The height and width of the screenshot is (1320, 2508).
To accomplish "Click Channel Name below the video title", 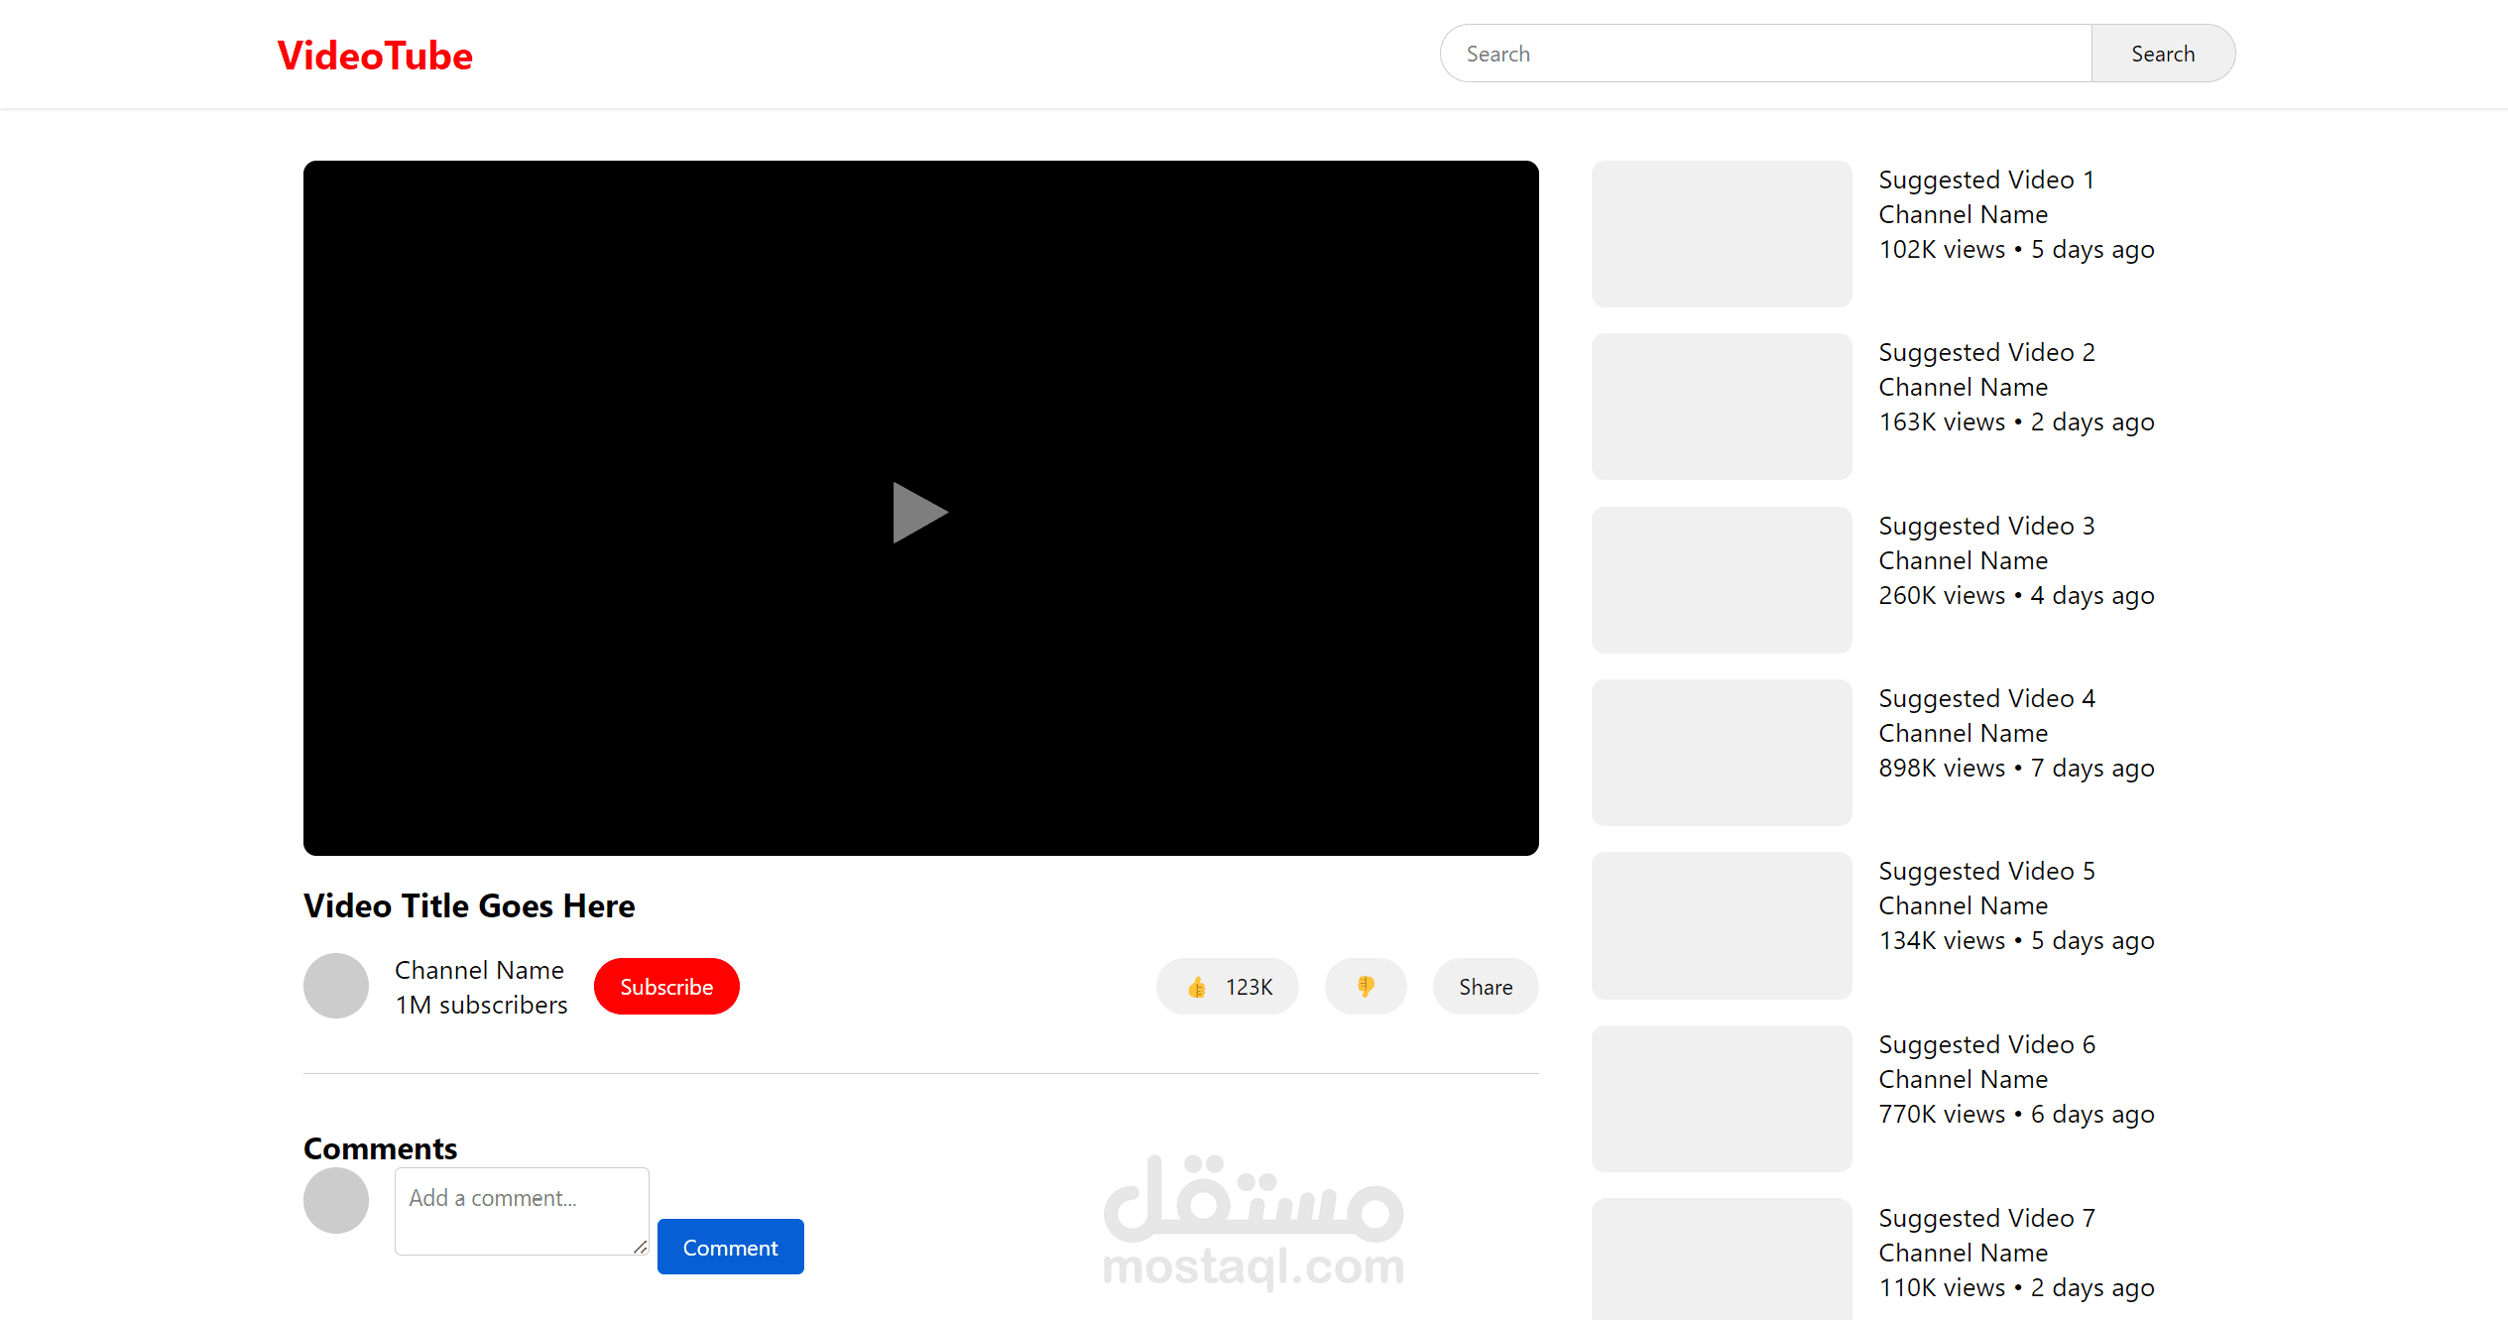I will coord(479,970).
